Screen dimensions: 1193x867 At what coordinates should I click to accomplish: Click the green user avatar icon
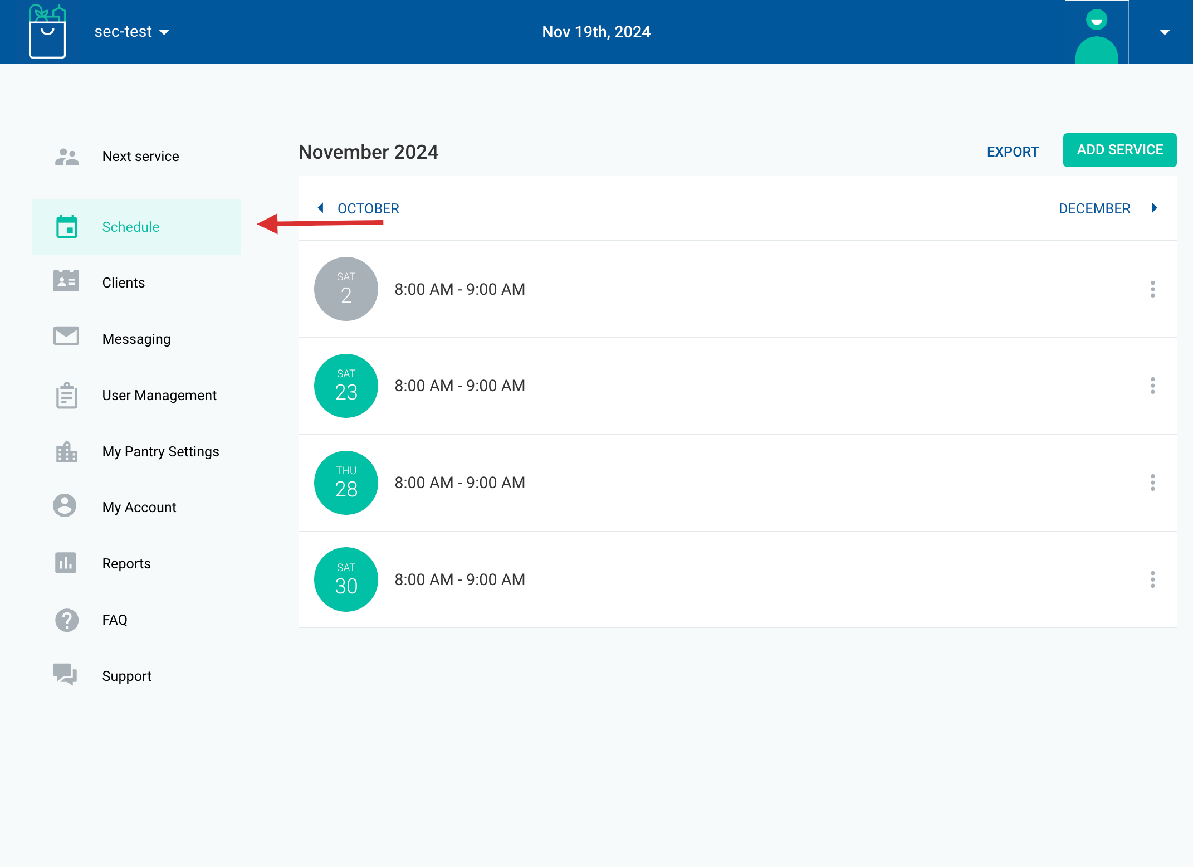tap(1096, 36)
